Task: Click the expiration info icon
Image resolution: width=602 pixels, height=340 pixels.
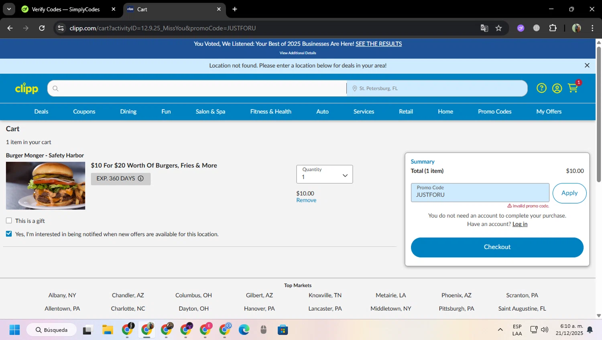Action: (x=141, y=179)
